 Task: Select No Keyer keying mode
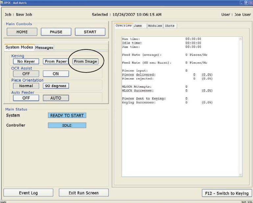(x=26, y=61)
